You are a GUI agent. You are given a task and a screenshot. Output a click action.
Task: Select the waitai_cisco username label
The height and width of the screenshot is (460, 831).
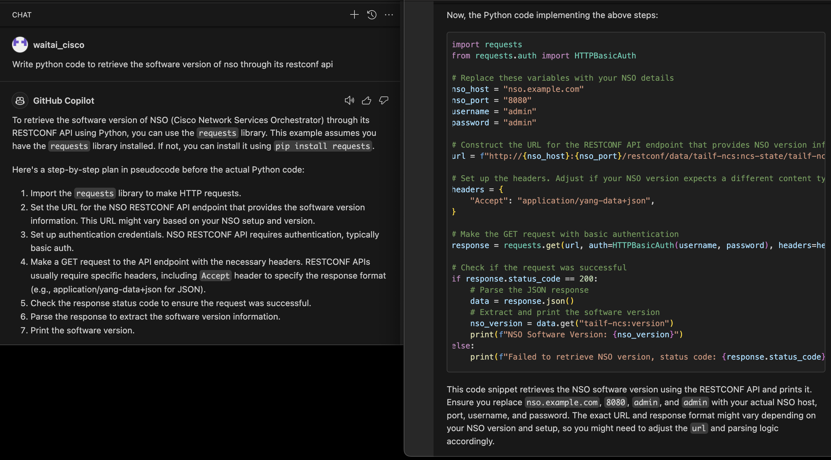tap(59, 45)
